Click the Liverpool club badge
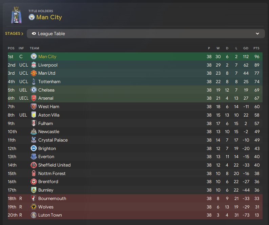 tap(34, 65)
